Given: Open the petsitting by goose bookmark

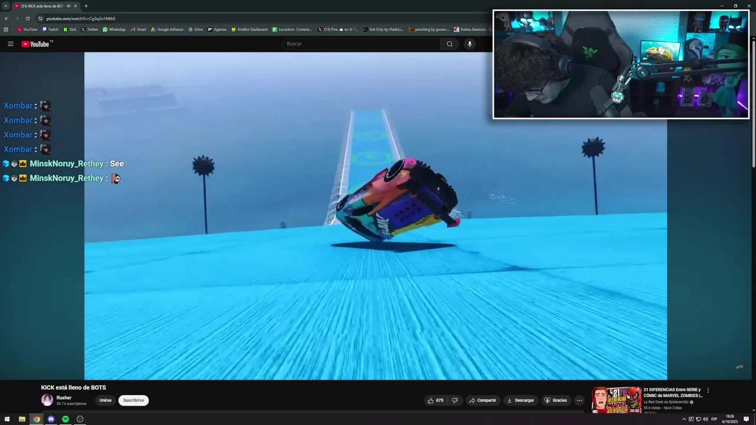Looking at the screenshot, I should pyautogui.click(x=429, y=29).
